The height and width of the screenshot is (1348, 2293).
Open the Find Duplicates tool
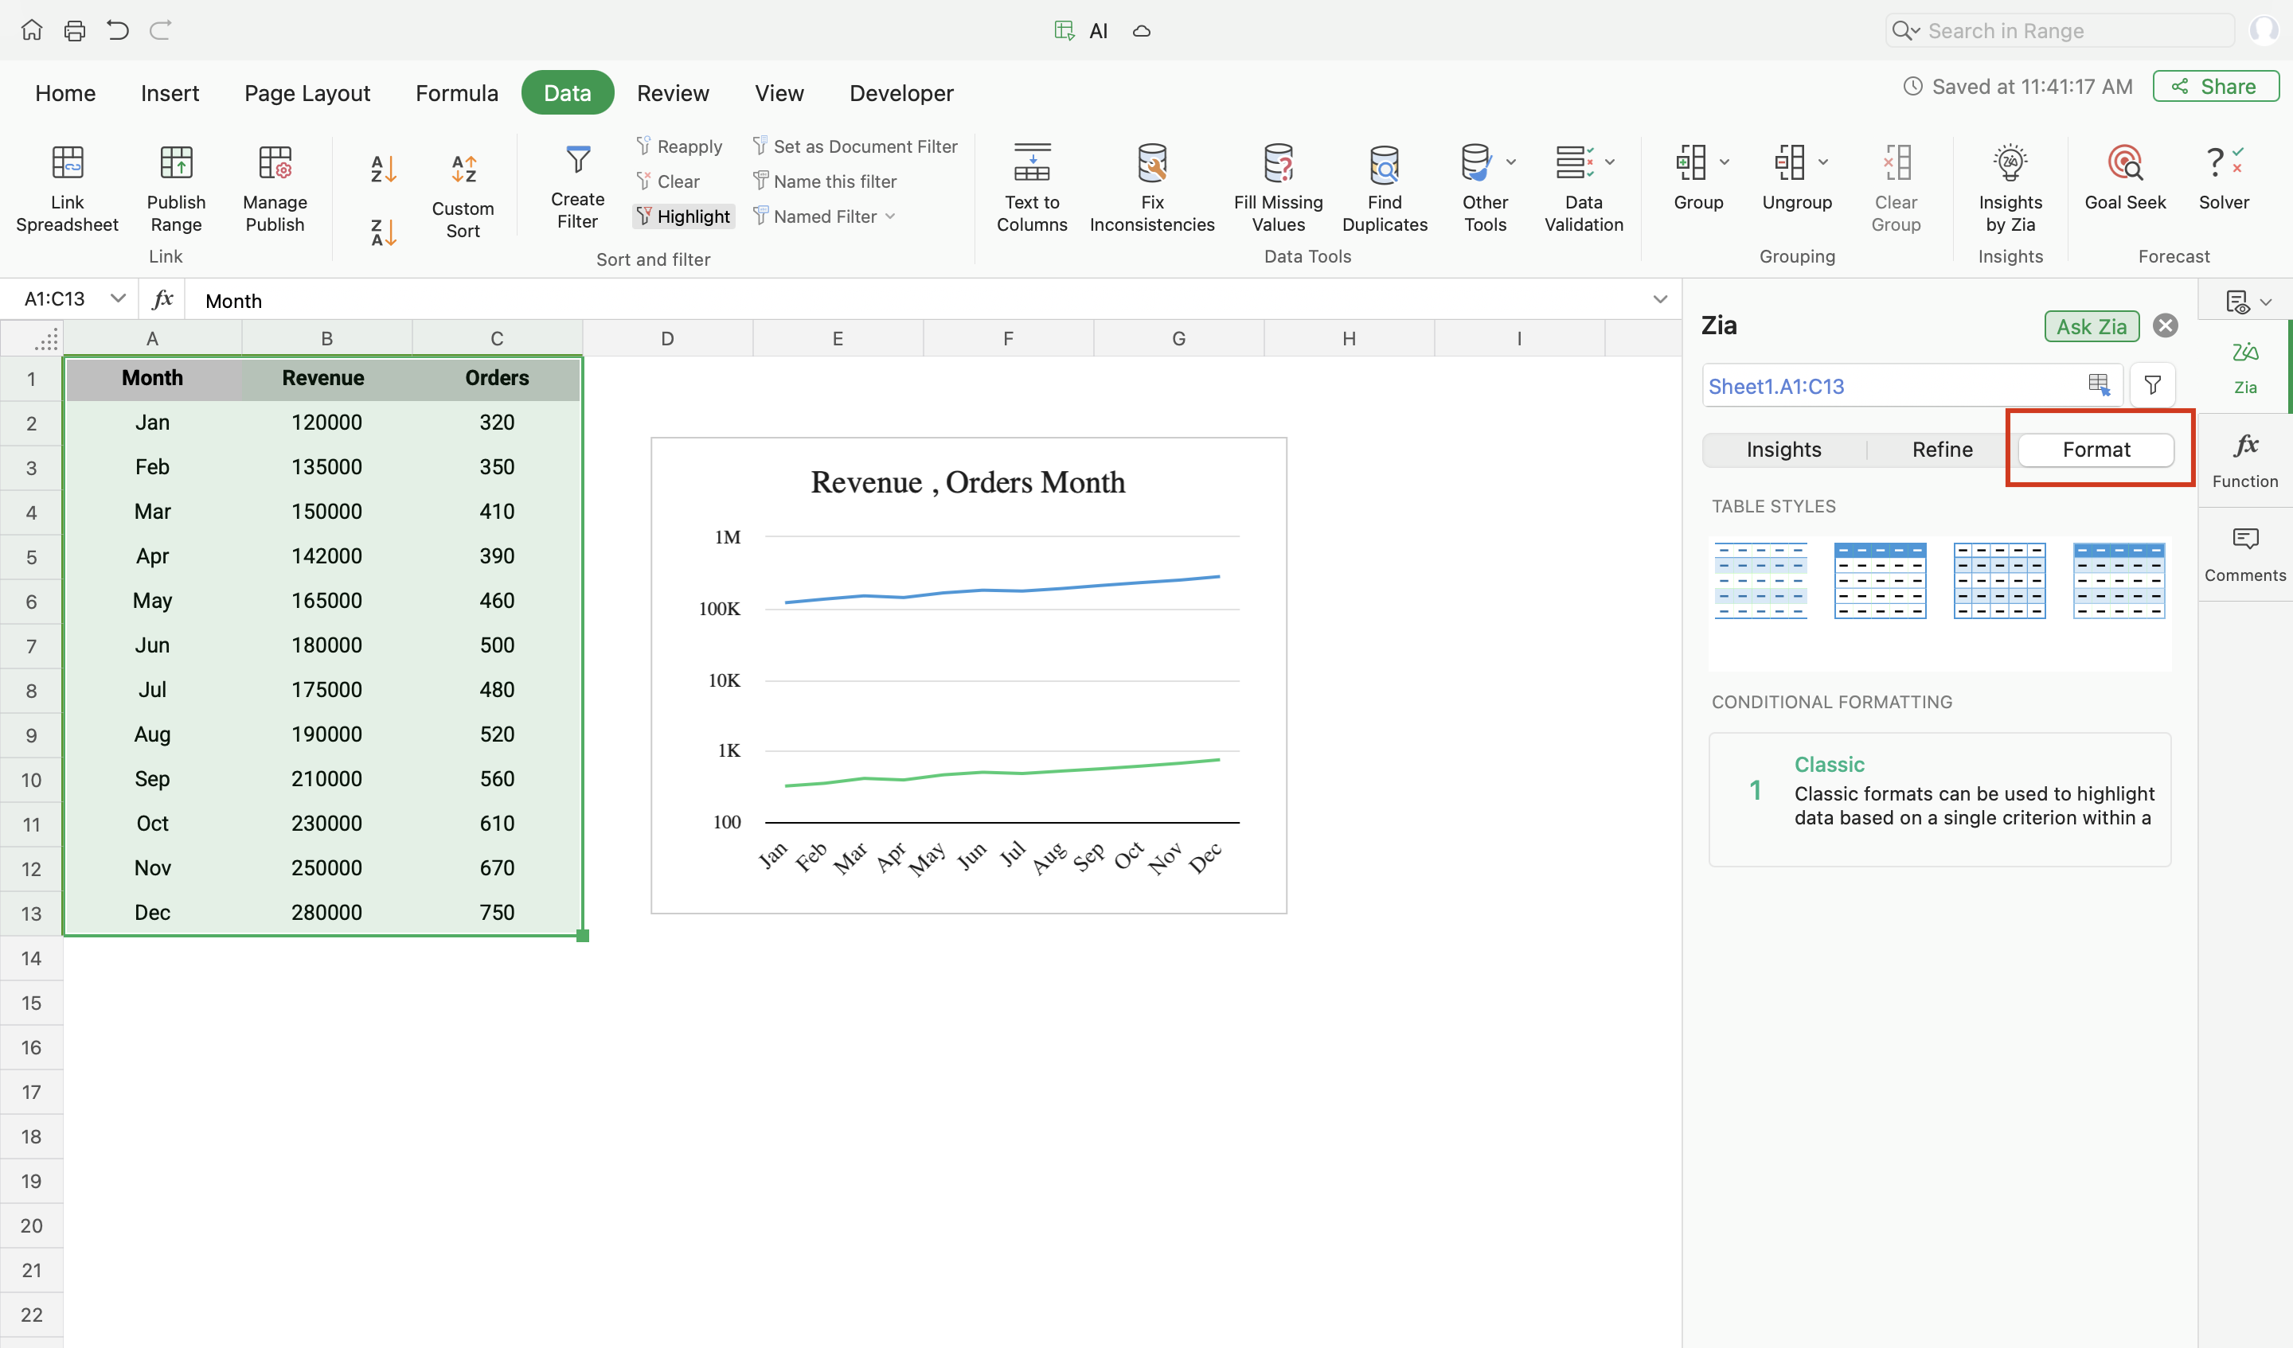tap(1383, 165)
